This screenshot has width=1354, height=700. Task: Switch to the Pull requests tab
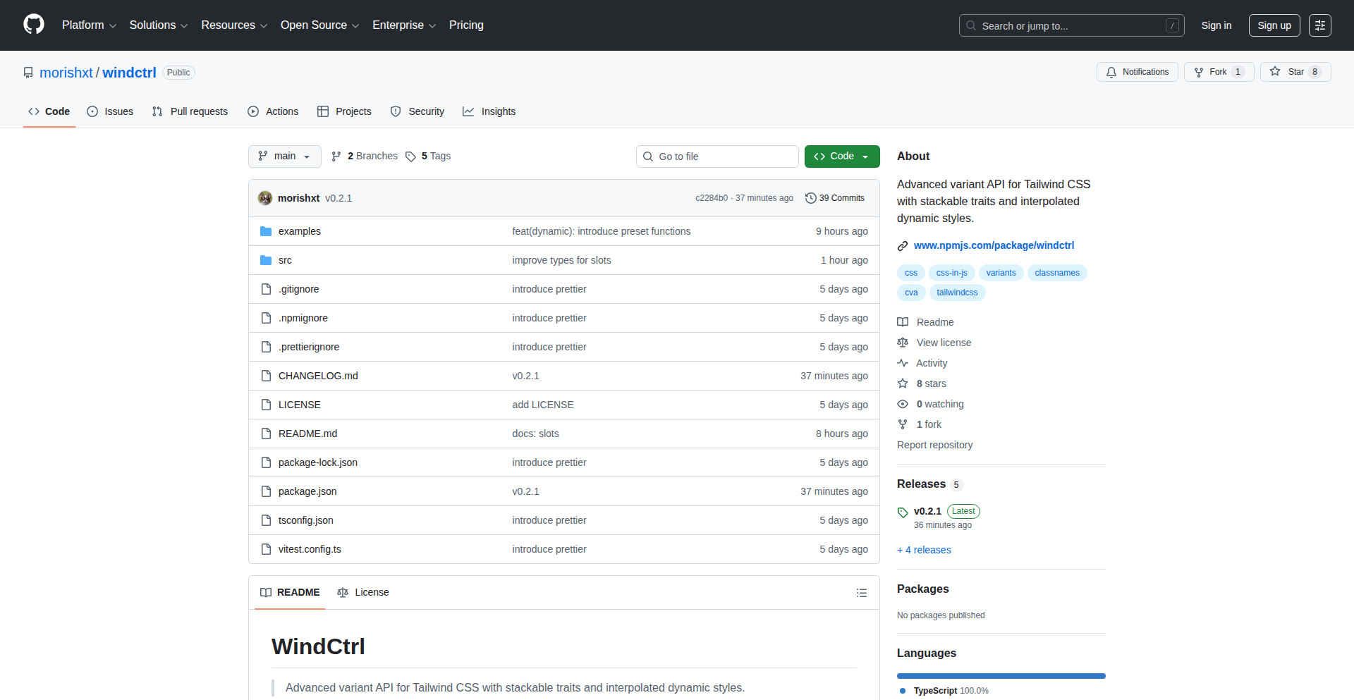point(190,111)
